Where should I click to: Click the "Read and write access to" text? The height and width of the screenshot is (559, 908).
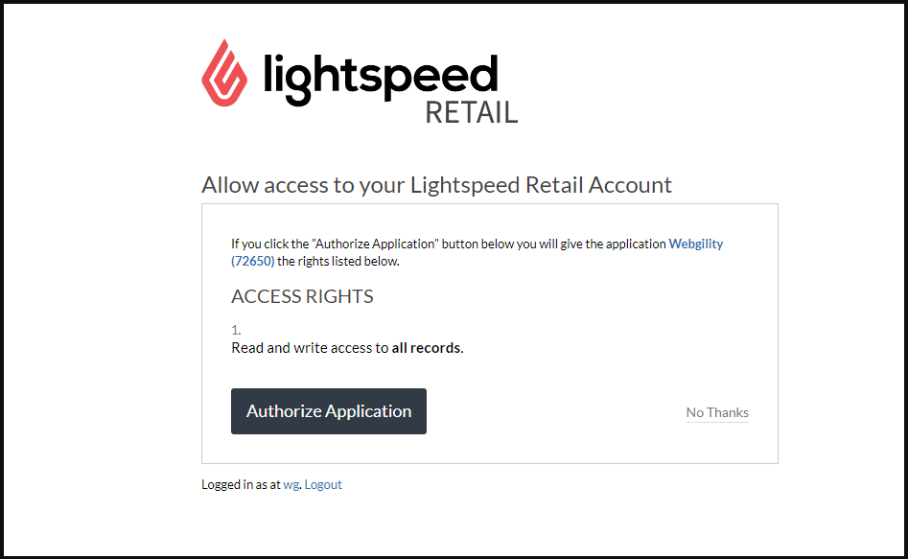(310, 348)
